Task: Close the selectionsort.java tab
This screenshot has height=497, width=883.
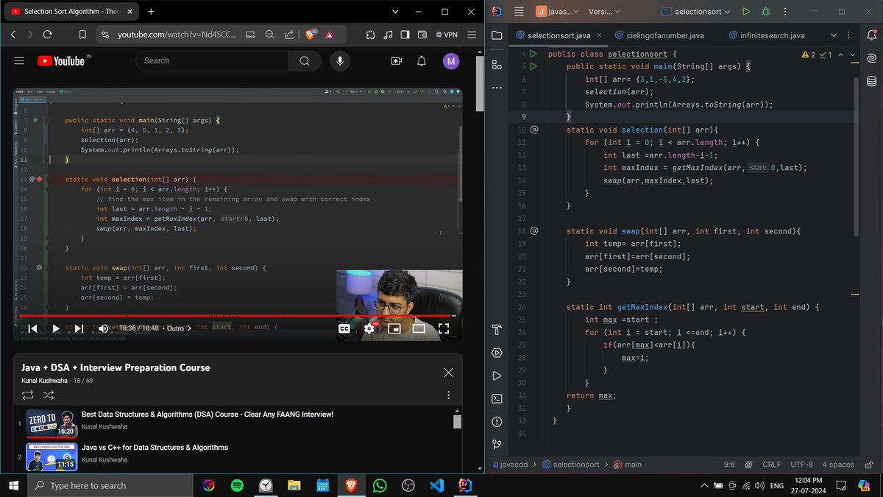Action: point(598,35)
